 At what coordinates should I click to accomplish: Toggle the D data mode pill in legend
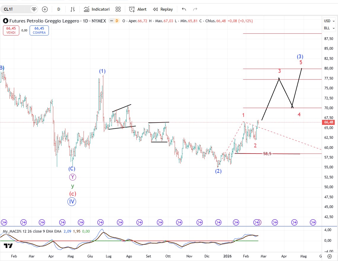coord(114,21)
